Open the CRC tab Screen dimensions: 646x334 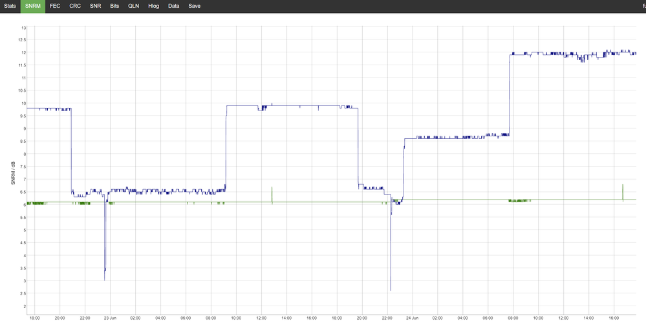[x=75, y=6]
